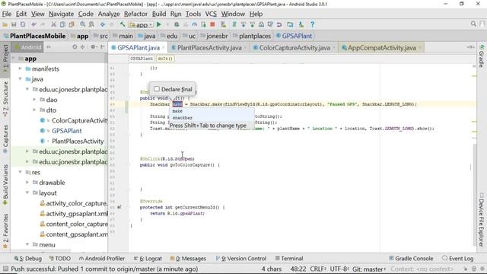Image resolution: width=487 pixels, height=274 pixels.
Task: Click the VCS revert toolbar icon
Action: 279,24
